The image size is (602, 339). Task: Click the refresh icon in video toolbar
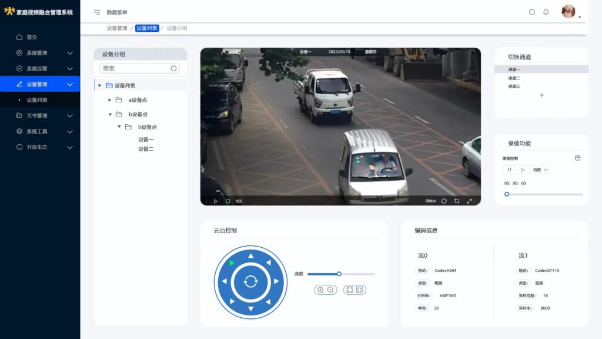point(444,201)
